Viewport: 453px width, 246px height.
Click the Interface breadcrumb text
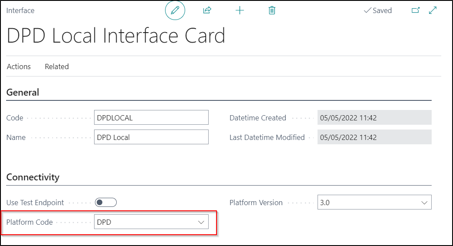[x=20, y=11]
